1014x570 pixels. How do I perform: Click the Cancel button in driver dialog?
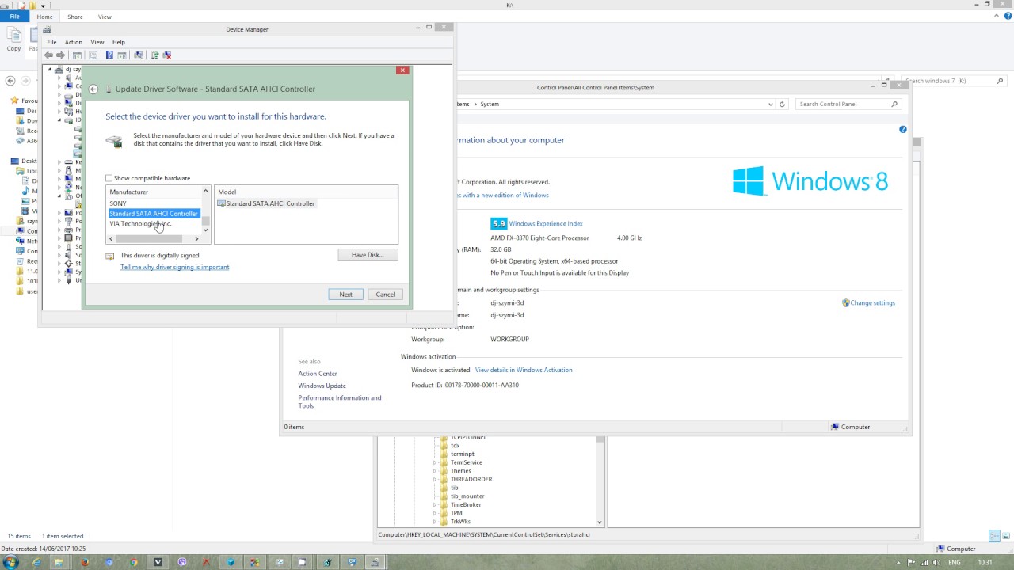pos(385,294)
